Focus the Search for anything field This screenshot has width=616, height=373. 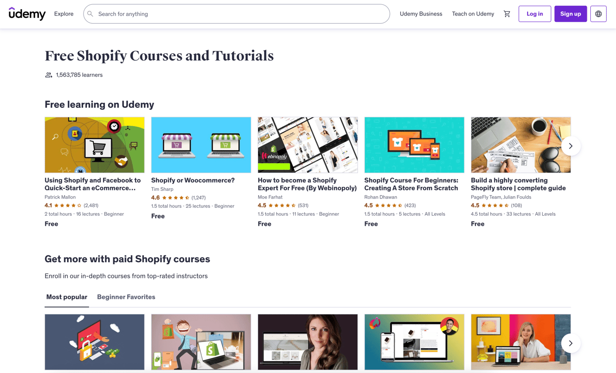[236, 14]
